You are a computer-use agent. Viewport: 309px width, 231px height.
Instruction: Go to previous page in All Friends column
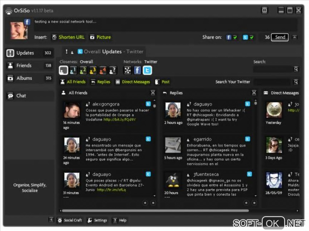pyautogui.click(x=145, y=203)
